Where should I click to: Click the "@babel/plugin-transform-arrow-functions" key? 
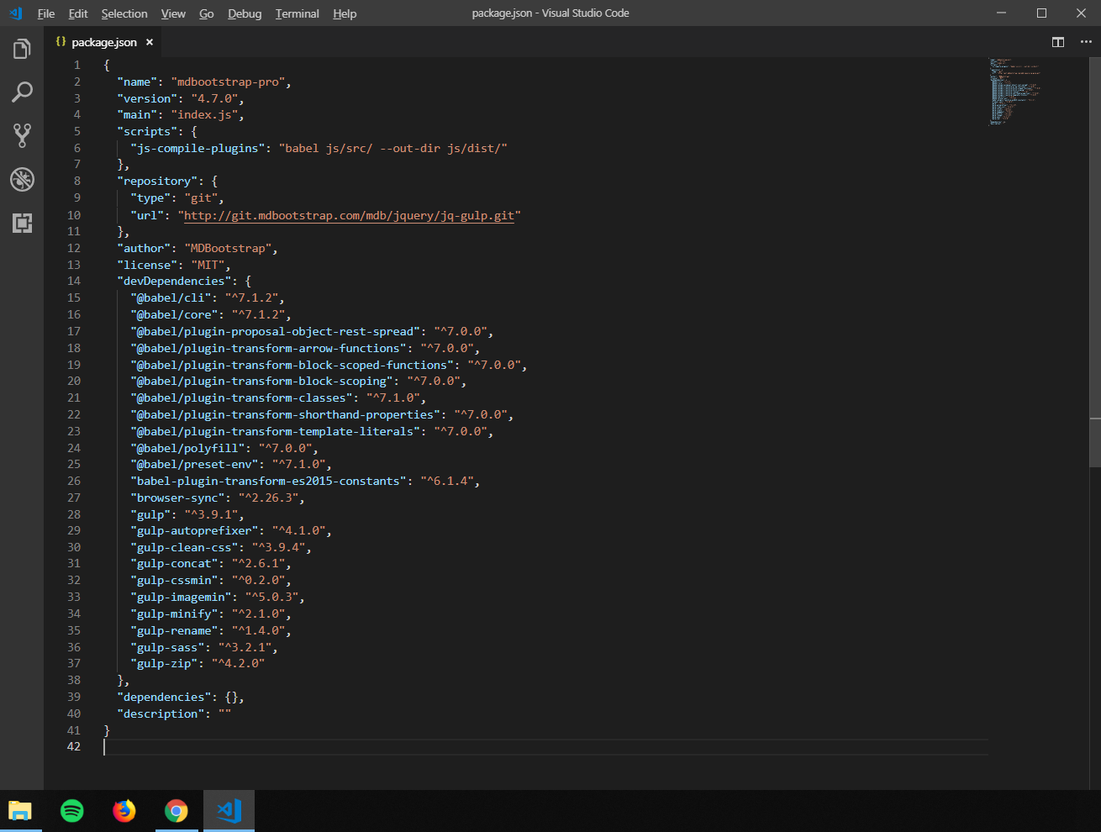tap(269, 348)
